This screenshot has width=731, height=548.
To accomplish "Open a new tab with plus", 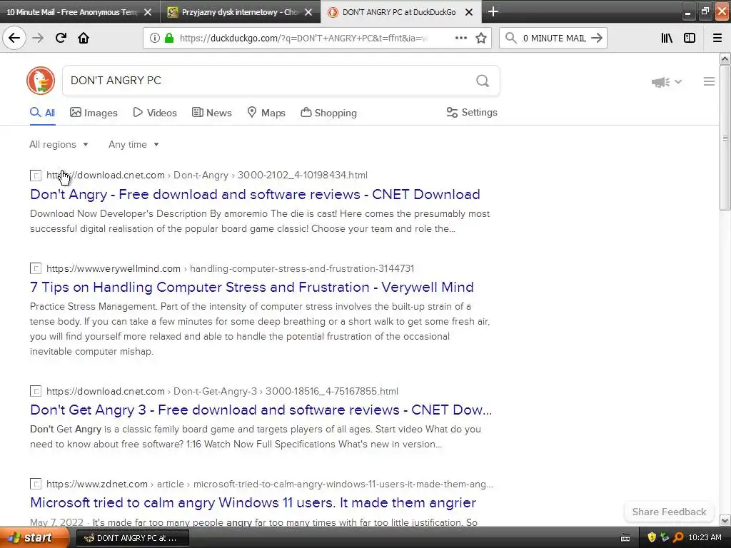I will 493,11.
